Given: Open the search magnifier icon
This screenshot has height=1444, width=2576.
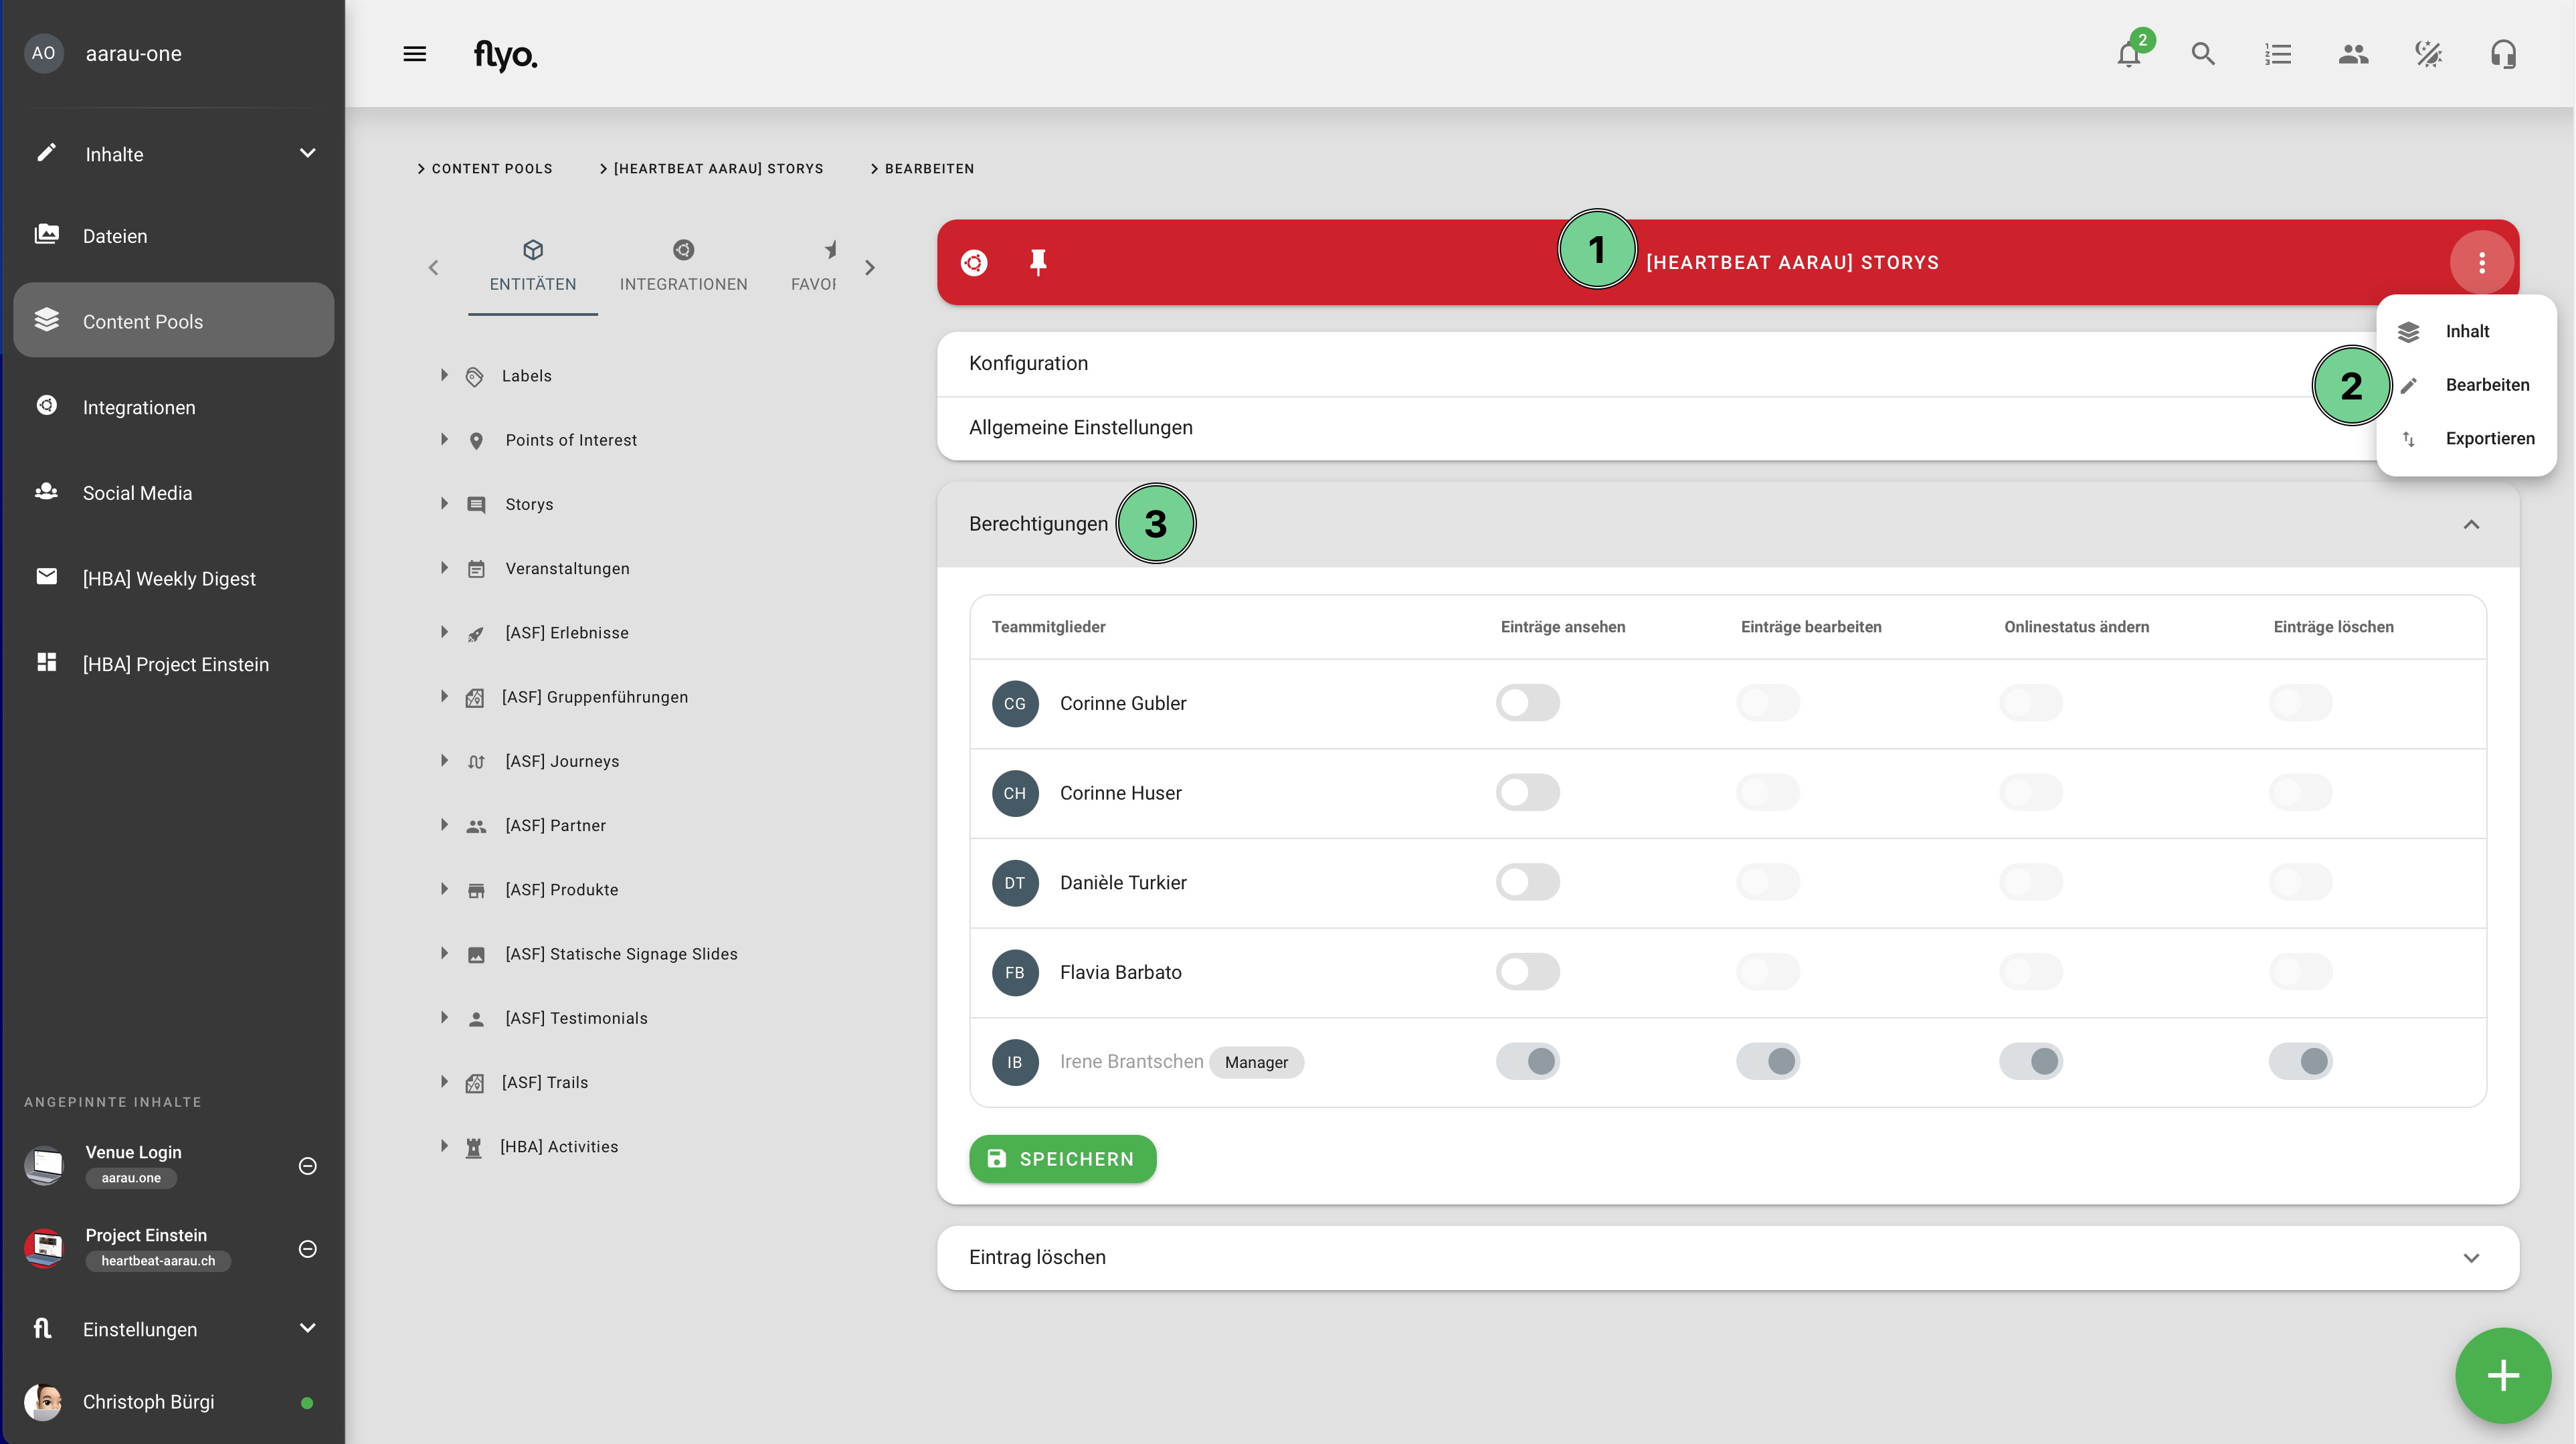Looking at the screenshot, I should (2203, 54).
